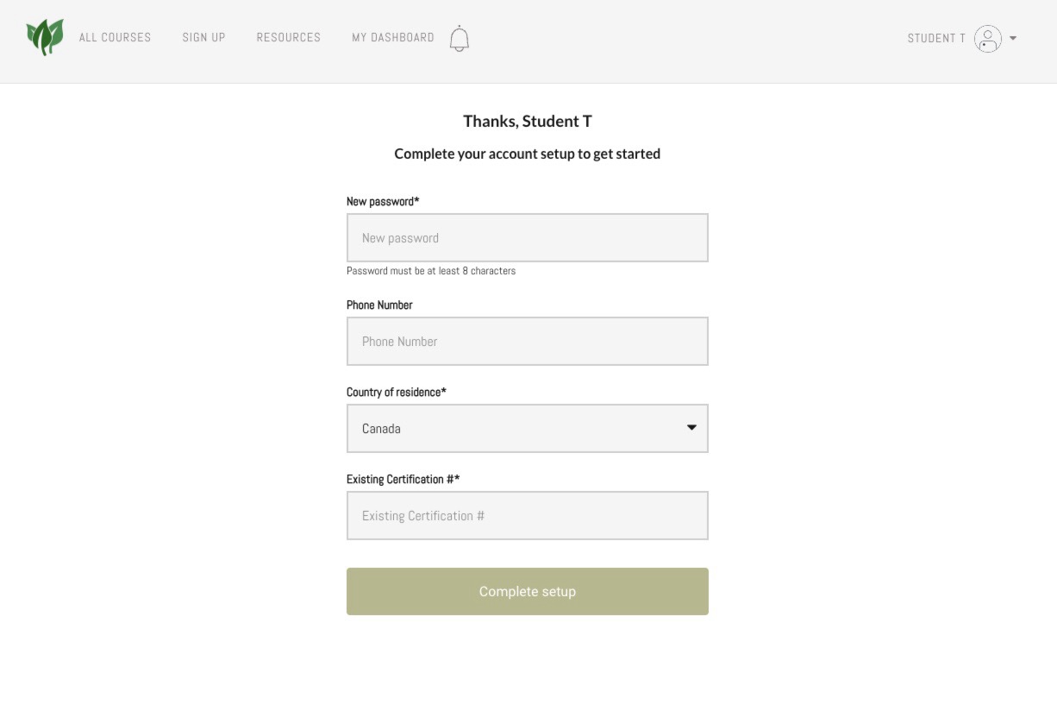Click the Phone Number label
This screenshot has width=1057, height=717.
pyautogui.click(x=379, y=305)
